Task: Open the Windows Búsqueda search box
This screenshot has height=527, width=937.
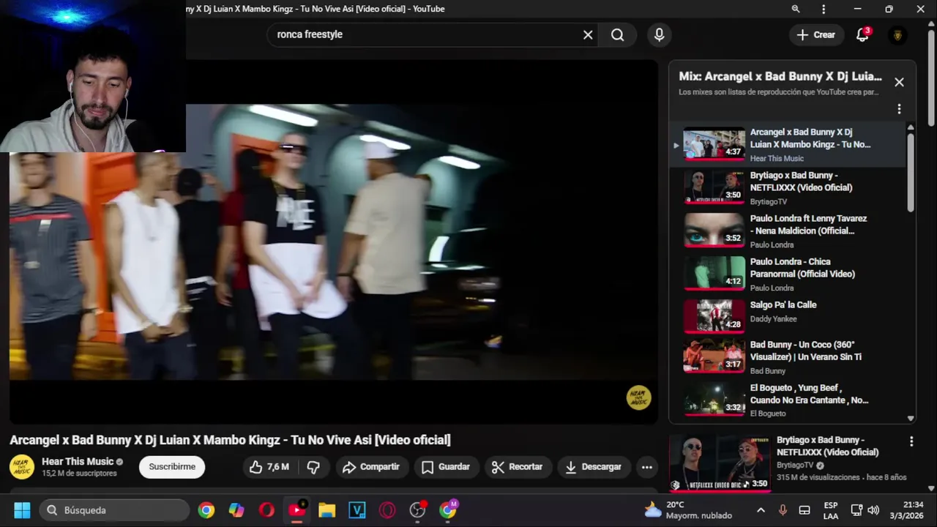Action: [116, 510]
